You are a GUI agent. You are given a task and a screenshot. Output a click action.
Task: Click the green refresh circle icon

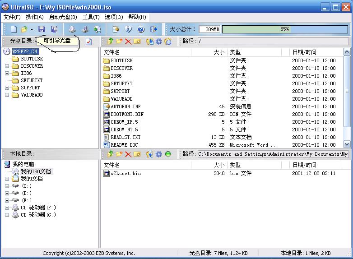(x=168, y=154)
